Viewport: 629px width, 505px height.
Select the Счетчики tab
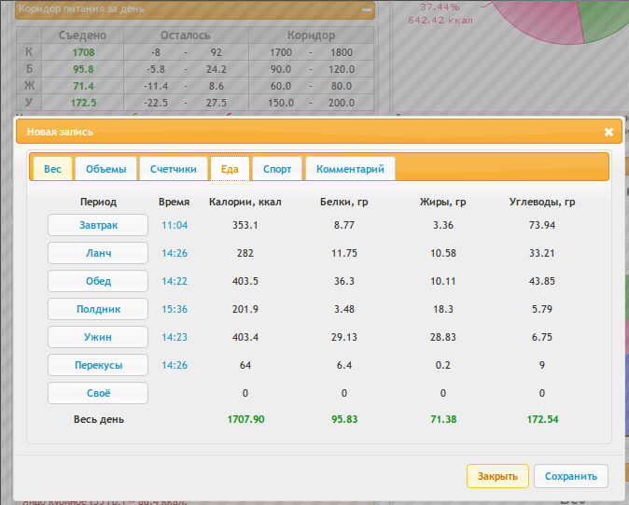point(174,169)
